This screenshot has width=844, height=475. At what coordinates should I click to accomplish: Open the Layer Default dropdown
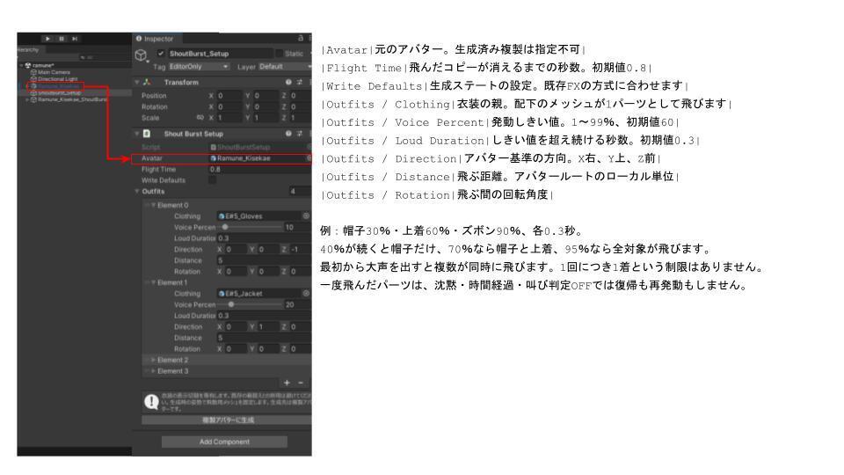pyautogui.click(x=284, y=67)
